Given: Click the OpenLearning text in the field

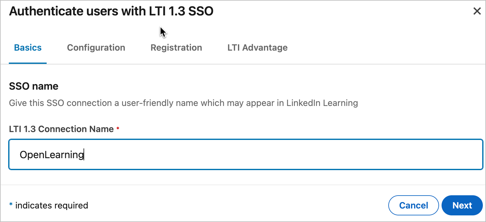Looking at the screenshot, I should tap(52, 155).
